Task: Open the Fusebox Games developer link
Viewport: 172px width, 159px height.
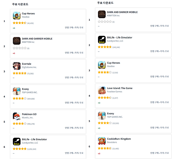Action: click(x=114, y=92)
